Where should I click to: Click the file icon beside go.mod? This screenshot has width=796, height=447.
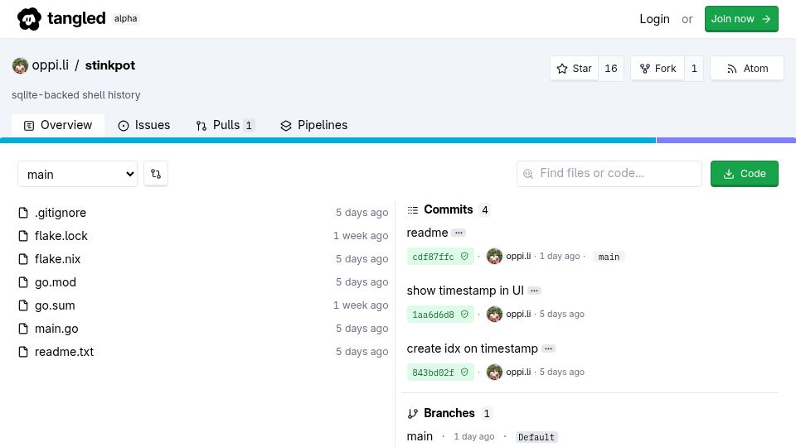tap(23, 282)
